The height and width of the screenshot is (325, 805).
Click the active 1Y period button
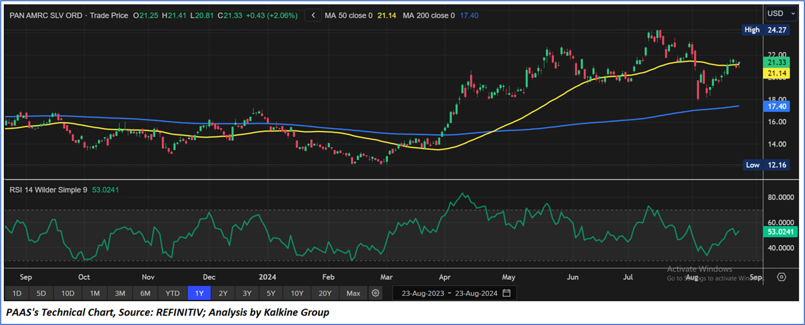coord(199,293)
